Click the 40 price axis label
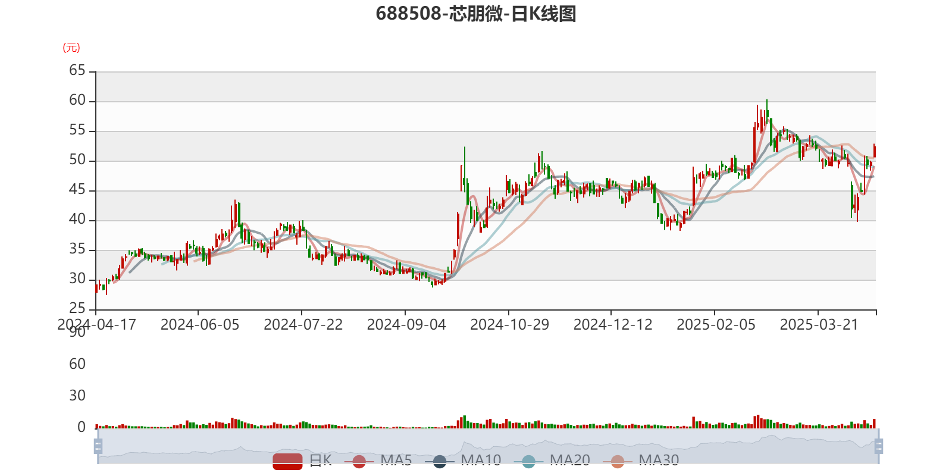This screenshot has width=952, height=476. (77, 220)
